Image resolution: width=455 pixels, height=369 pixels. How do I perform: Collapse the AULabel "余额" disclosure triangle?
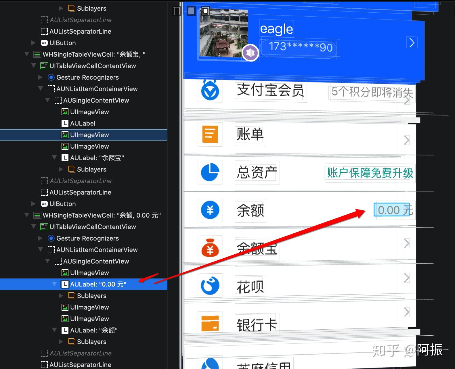(x=54, y=330)
